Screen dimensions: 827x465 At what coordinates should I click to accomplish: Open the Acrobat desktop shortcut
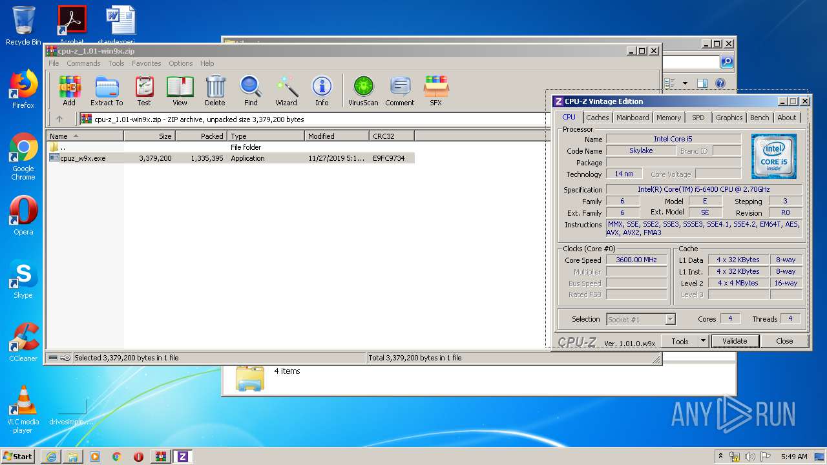(x=72, y=26)
